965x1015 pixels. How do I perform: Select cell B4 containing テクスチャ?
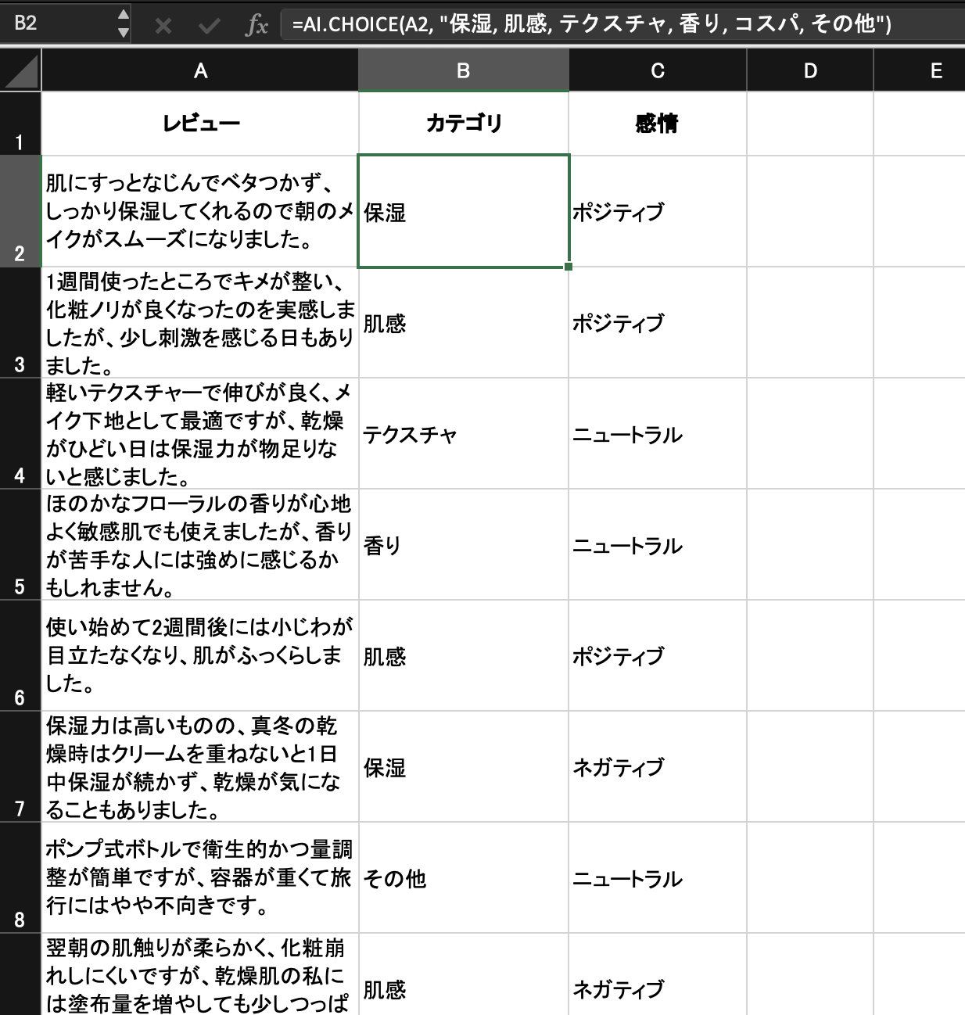[x=463, y=435]
